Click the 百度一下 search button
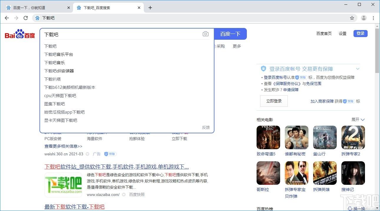 pos(230,34)
